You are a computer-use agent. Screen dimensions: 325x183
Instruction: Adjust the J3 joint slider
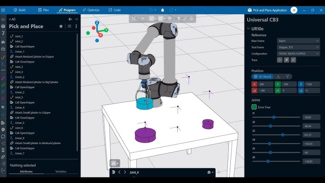point(282,135)
